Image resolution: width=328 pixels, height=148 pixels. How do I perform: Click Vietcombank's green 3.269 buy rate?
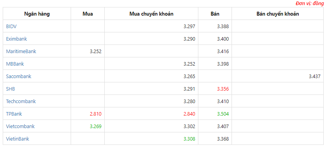[96, 127]
